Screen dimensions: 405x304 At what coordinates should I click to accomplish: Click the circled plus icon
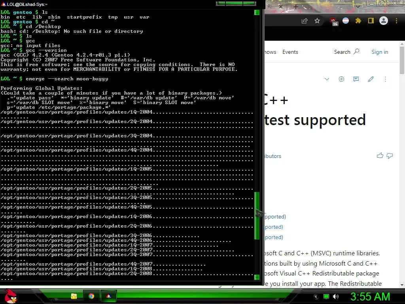pyautogui.click(x=341, y=79)
